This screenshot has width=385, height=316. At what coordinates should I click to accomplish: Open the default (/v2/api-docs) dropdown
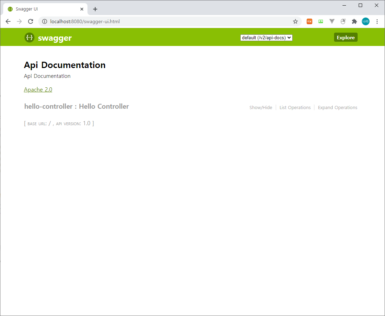point(266,38)
